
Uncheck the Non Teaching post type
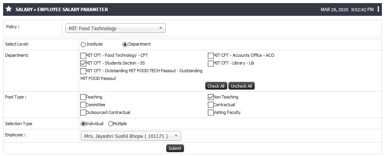(211, 97)
